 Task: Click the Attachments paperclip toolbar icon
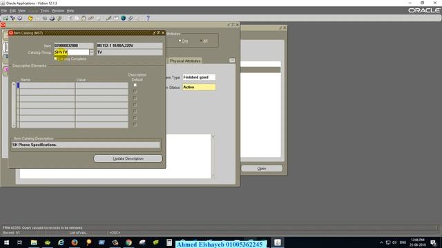pyautogui.click(x=131, y=19)
